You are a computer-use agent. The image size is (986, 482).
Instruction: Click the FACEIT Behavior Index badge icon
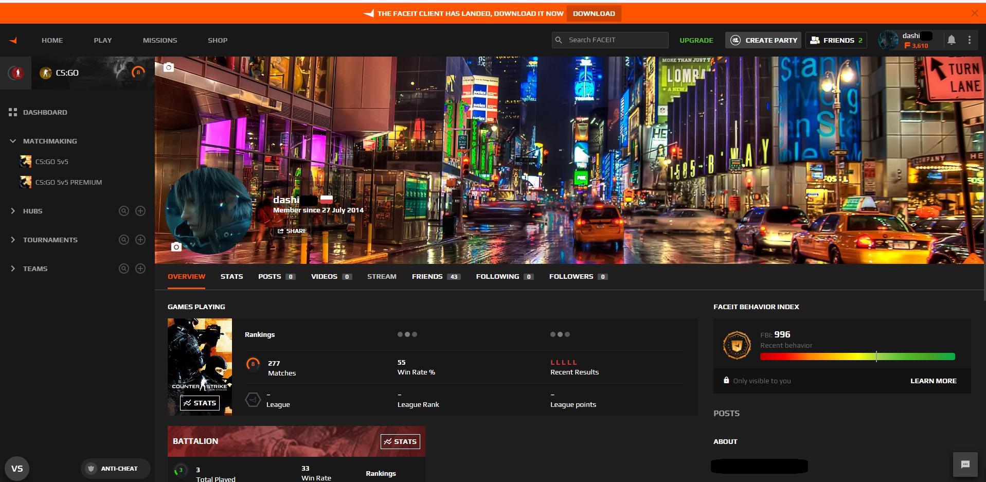click(737, 345)
